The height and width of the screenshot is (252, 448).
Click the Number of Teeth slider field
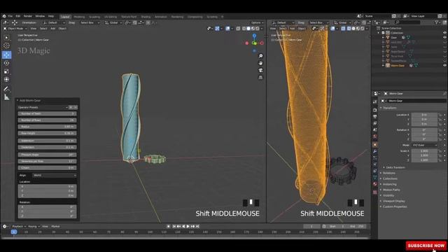47,113
